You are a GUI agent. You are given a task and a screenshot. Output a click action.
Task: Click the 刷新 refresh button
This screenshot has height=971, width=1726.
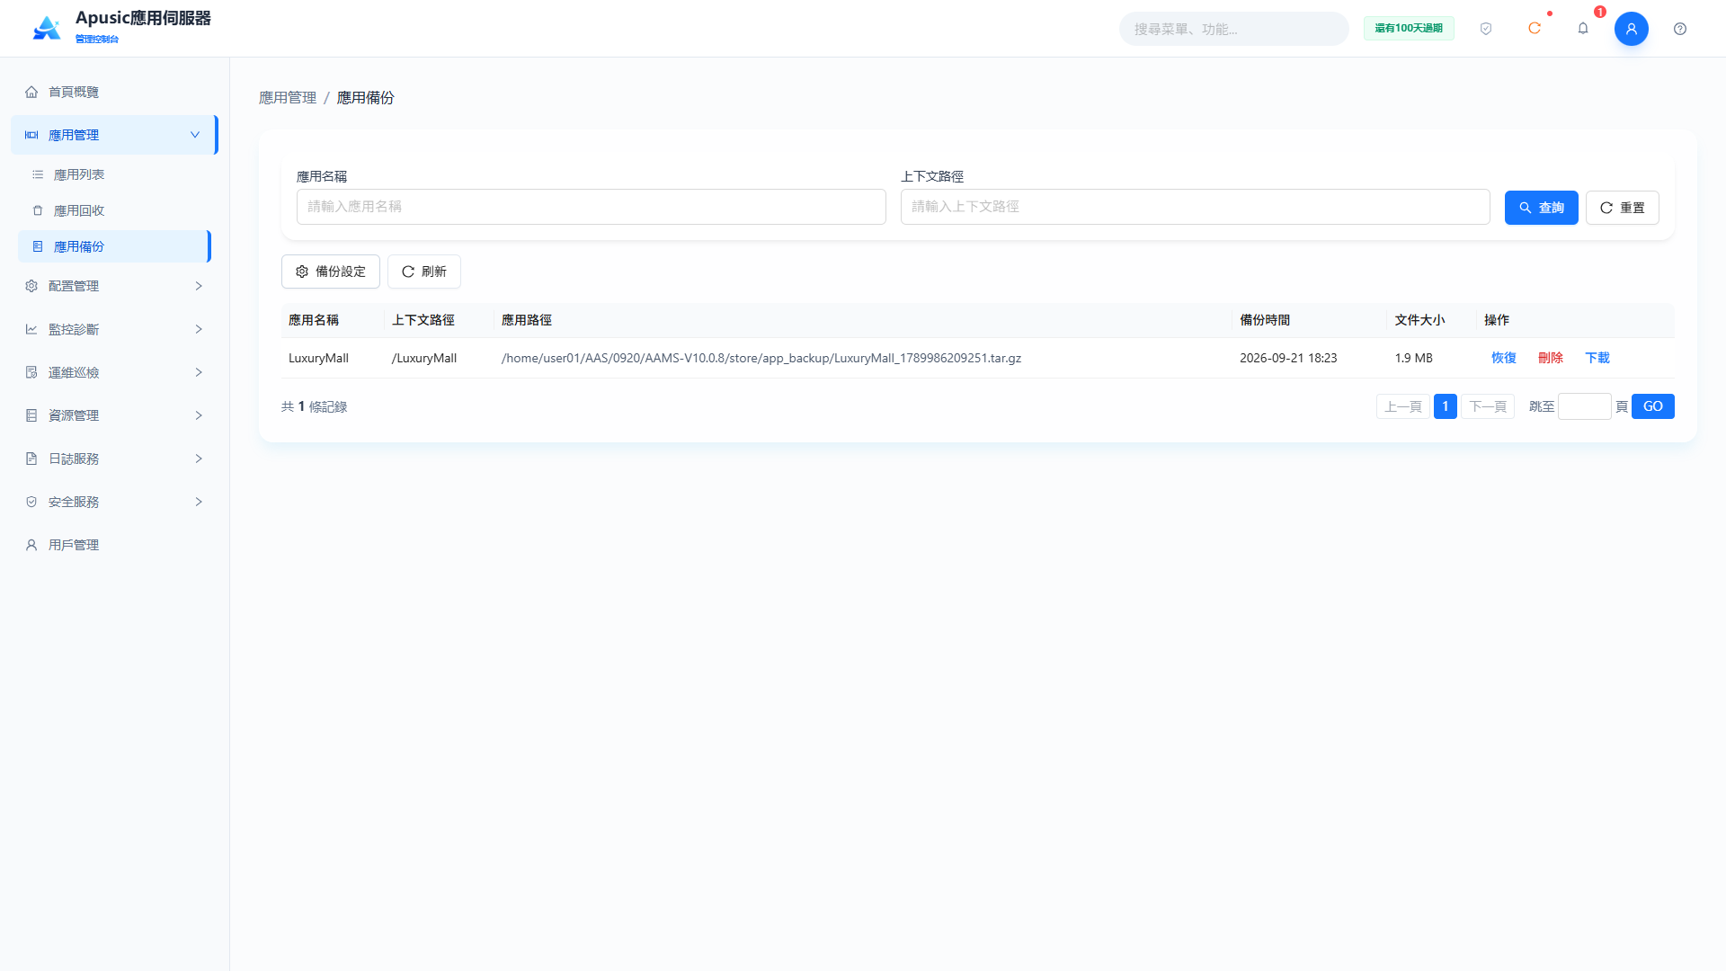pos(424,272)
